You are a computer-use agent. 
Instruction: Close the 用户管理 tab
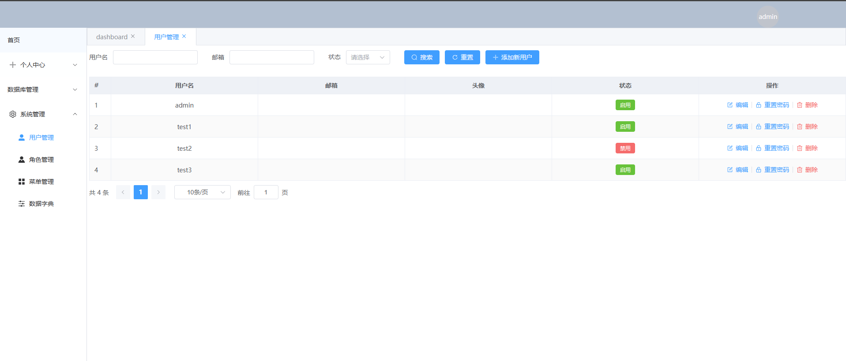coord(184,36)
